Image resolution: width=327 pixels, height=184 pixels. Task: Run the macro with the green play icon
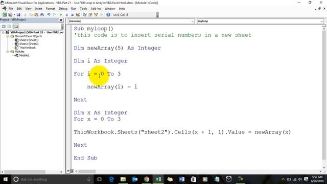61,15
